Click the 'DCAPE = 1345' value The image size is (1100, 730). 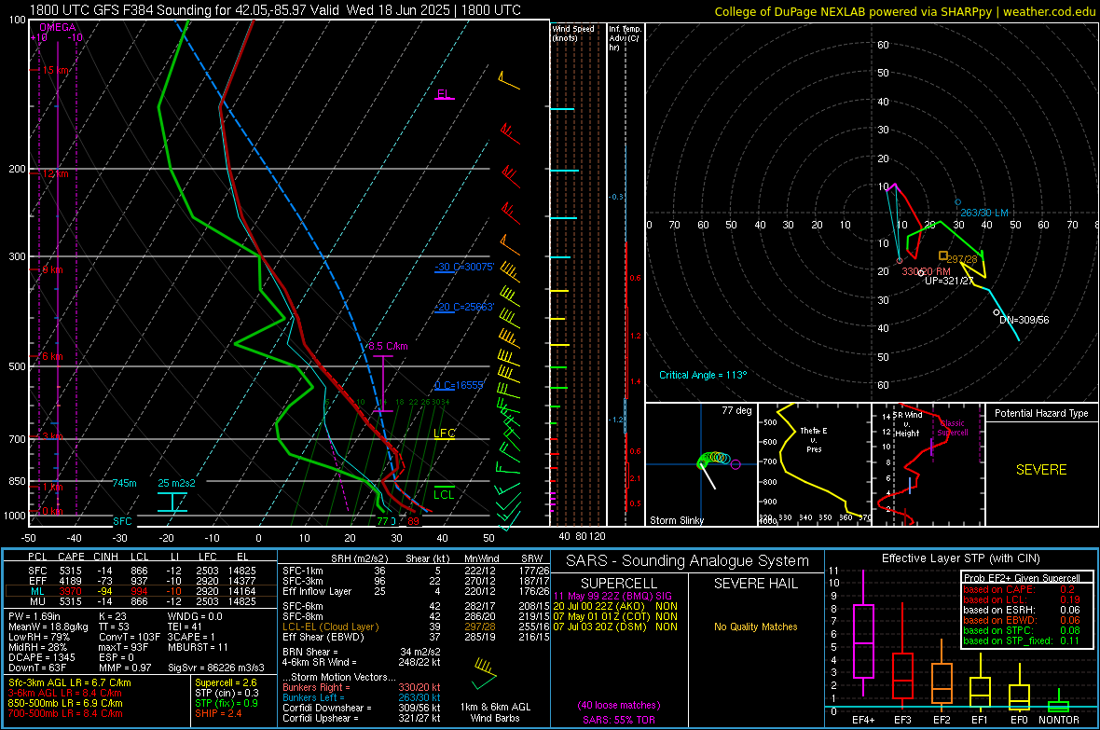click(41, 657)
